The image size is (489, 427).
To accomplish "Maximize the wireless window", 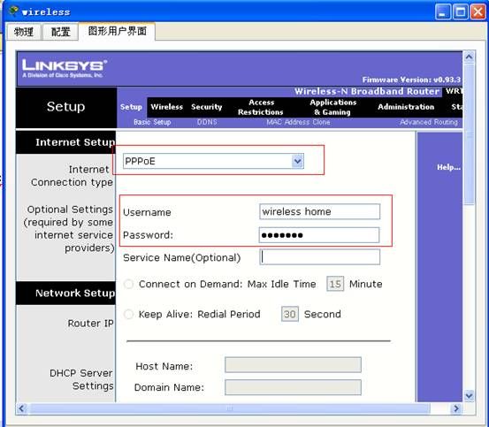I will (x=461, y=11).
